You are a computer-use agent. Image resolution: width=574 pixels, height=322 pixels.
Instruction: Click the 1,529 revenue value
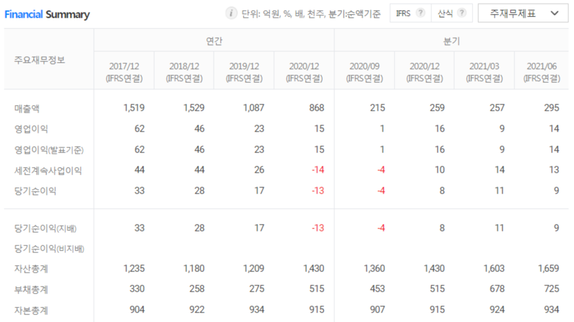(194, 108)
